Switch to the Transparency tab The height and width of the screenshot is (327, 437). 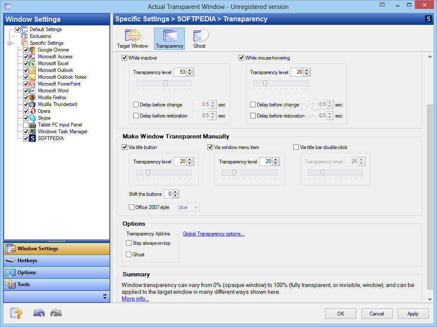(x=169, y=39)
